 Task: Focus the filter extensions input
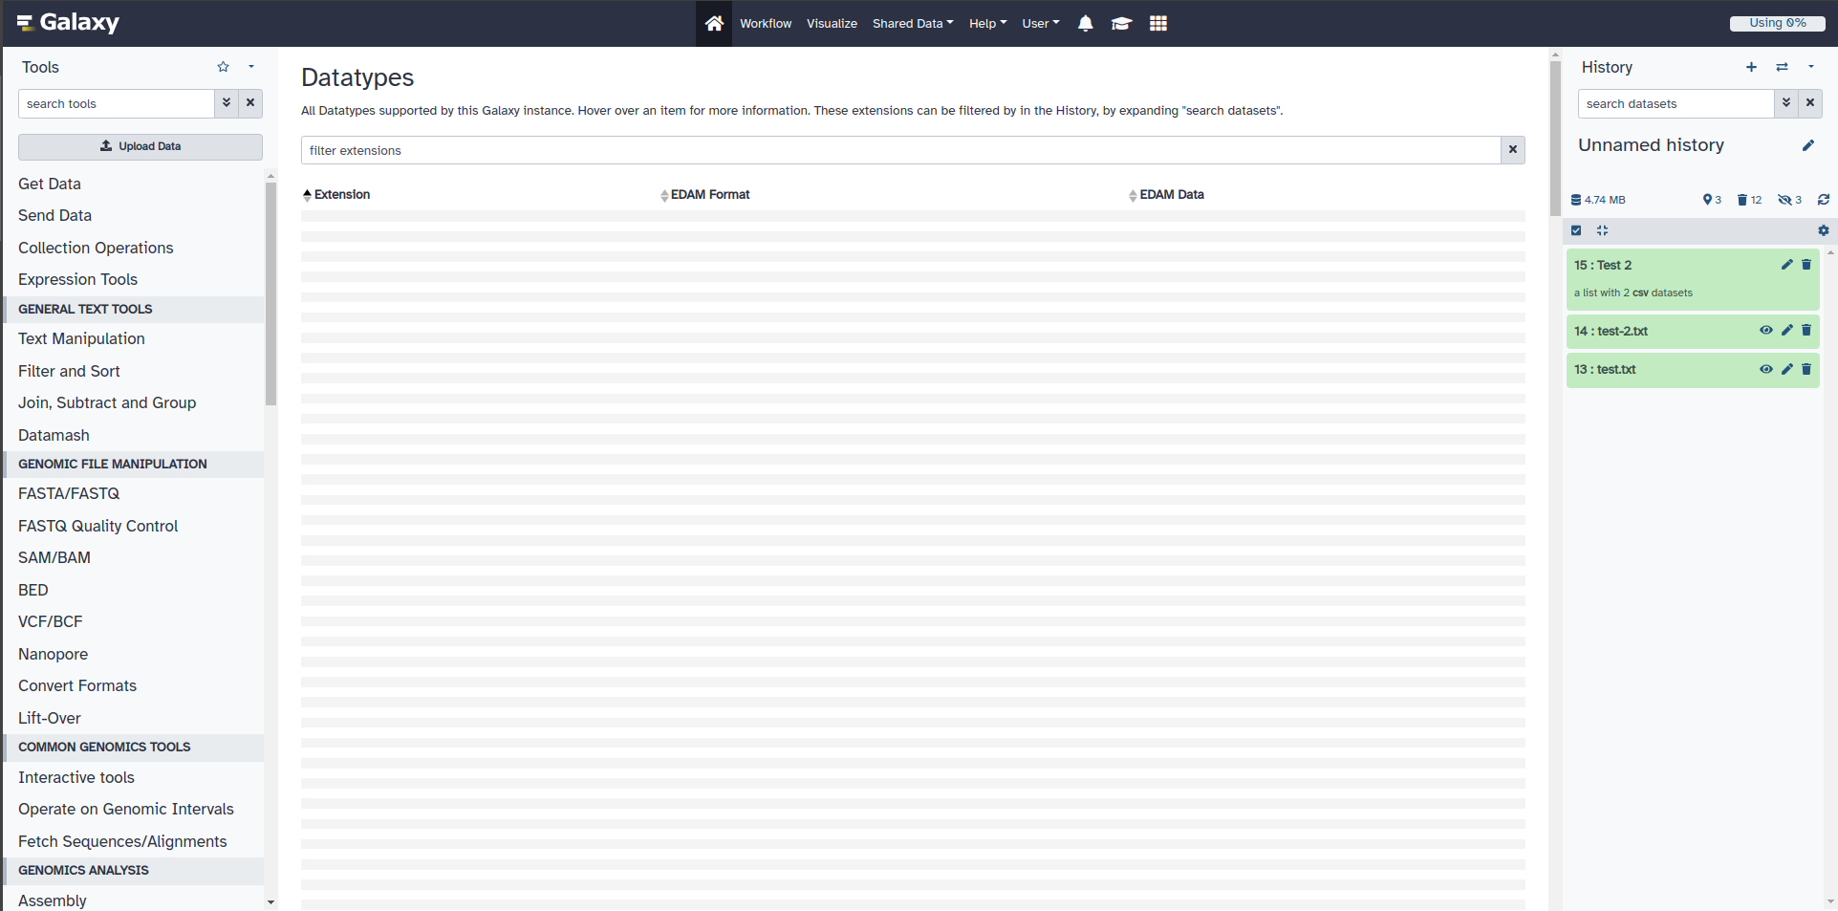click(x=900, y=150)
